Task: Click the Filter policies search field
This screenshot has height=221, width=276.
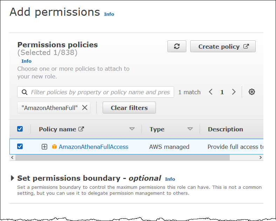Action: click(x=100, y=92)
